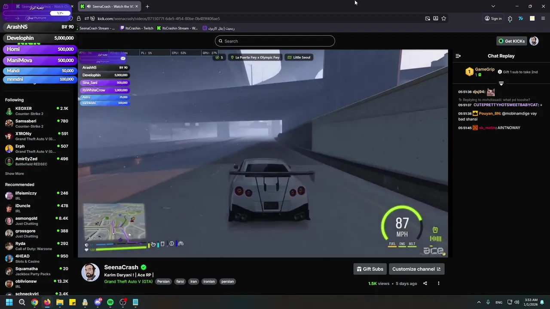Close the active SeenaCrash Watch the VOD tab
Image resolution: width=550 pixels, height=309 pixels.
point(137,6)
